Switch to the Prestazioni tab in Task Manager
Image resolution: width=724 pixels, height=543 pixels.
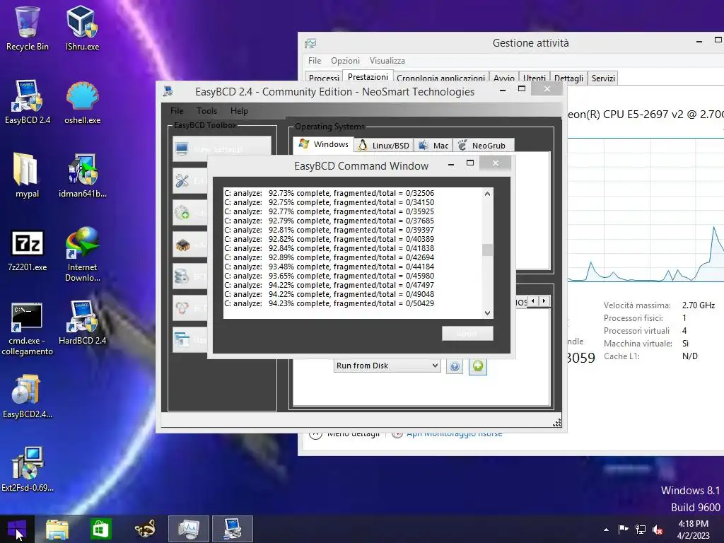[x=368, y=76]
